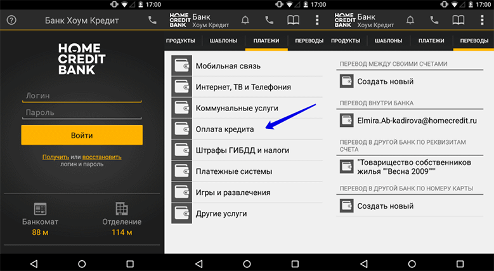The width and height of the screenshot is (494, 271).
Task: Tap wallet icon beside Коммунальные услуги
Action: [x=181, y=108]
